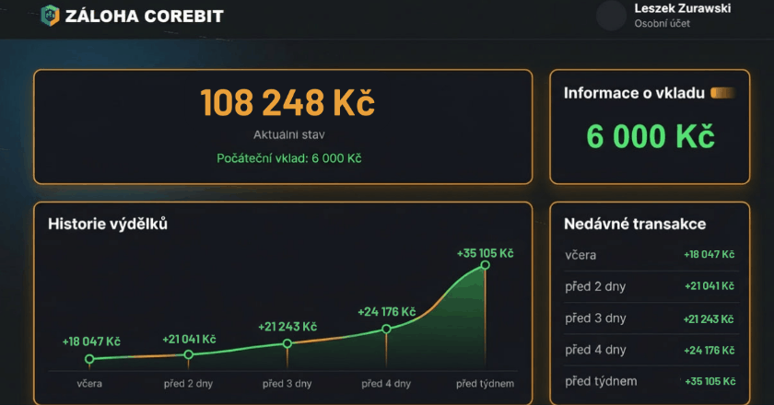Click the orange badge beside Informace o vkladu
The width and height of the screenshot is (774, 405).
point(723,93)
